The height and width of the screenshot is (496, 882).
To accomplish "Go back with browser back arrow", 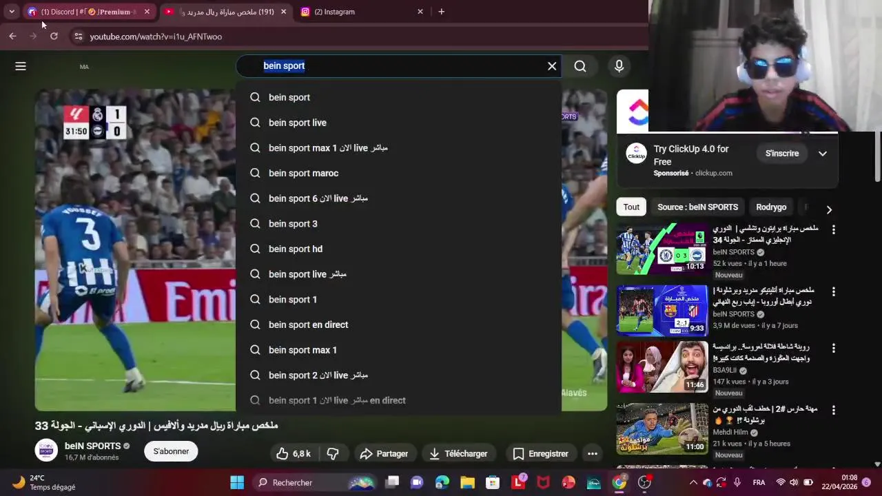I will (x=12, y=37).
